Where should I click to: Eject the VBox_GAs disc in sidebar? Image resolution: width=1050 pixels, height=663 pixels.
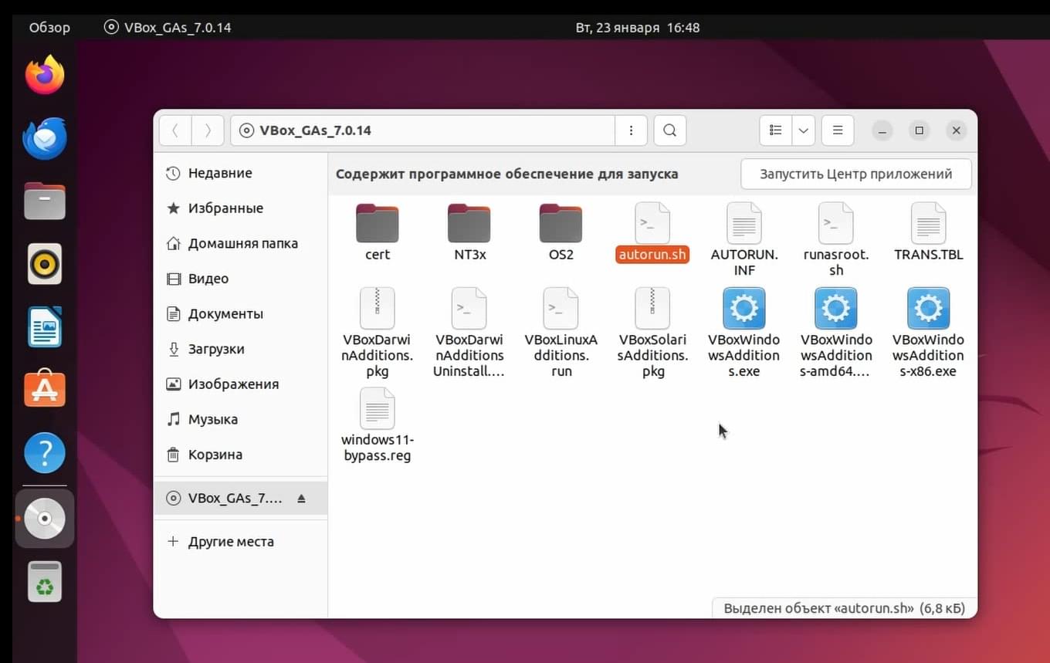[301, 499]
